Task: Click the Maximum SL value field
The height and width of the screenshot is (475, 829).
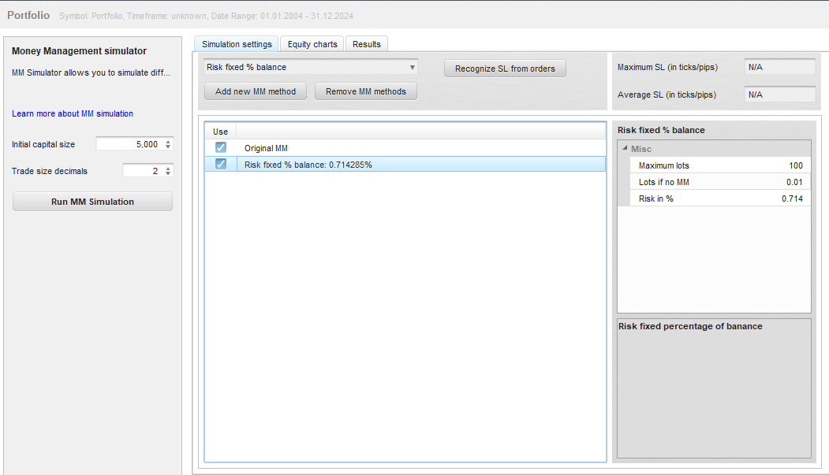Action: pos(779,68)
